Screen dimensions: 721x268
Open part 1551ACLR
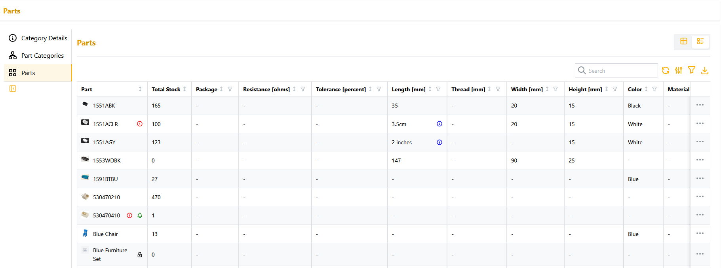point(106,124)
